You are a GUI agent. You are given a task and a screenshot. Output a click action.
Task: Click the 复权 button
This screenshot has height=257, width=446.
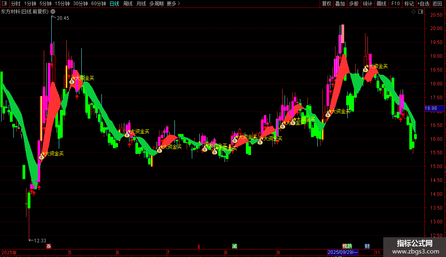click(x=326, y=4)
